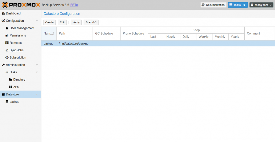
Task: Click the Datastore archive icon
Action: [3, 94]
